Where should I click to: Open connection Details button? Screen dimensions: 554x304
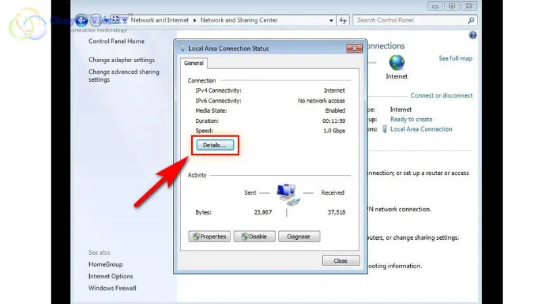[215, 145]
